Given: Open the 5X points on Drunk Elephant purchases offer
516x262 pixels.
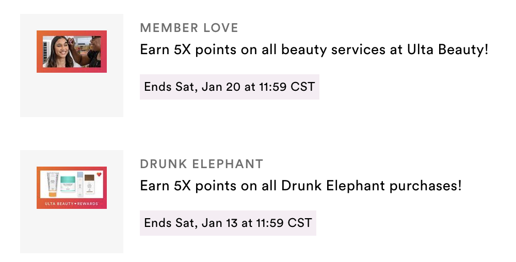Looking at the screenshot, I should [301, 186].
